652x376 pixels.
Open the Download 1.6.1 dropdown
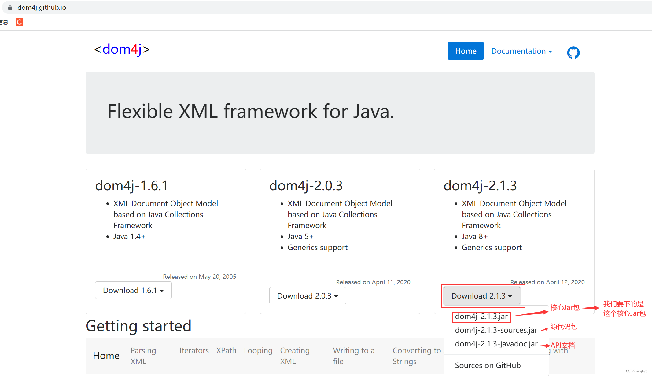click(133, 290)
